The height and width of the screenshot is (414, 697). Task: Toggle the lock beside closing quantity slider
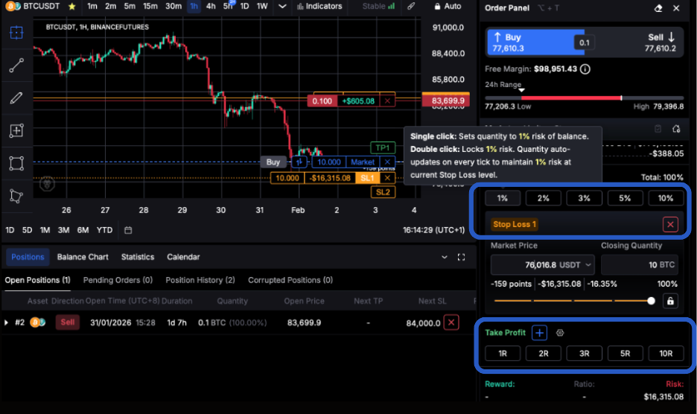[x=670, y=301]
